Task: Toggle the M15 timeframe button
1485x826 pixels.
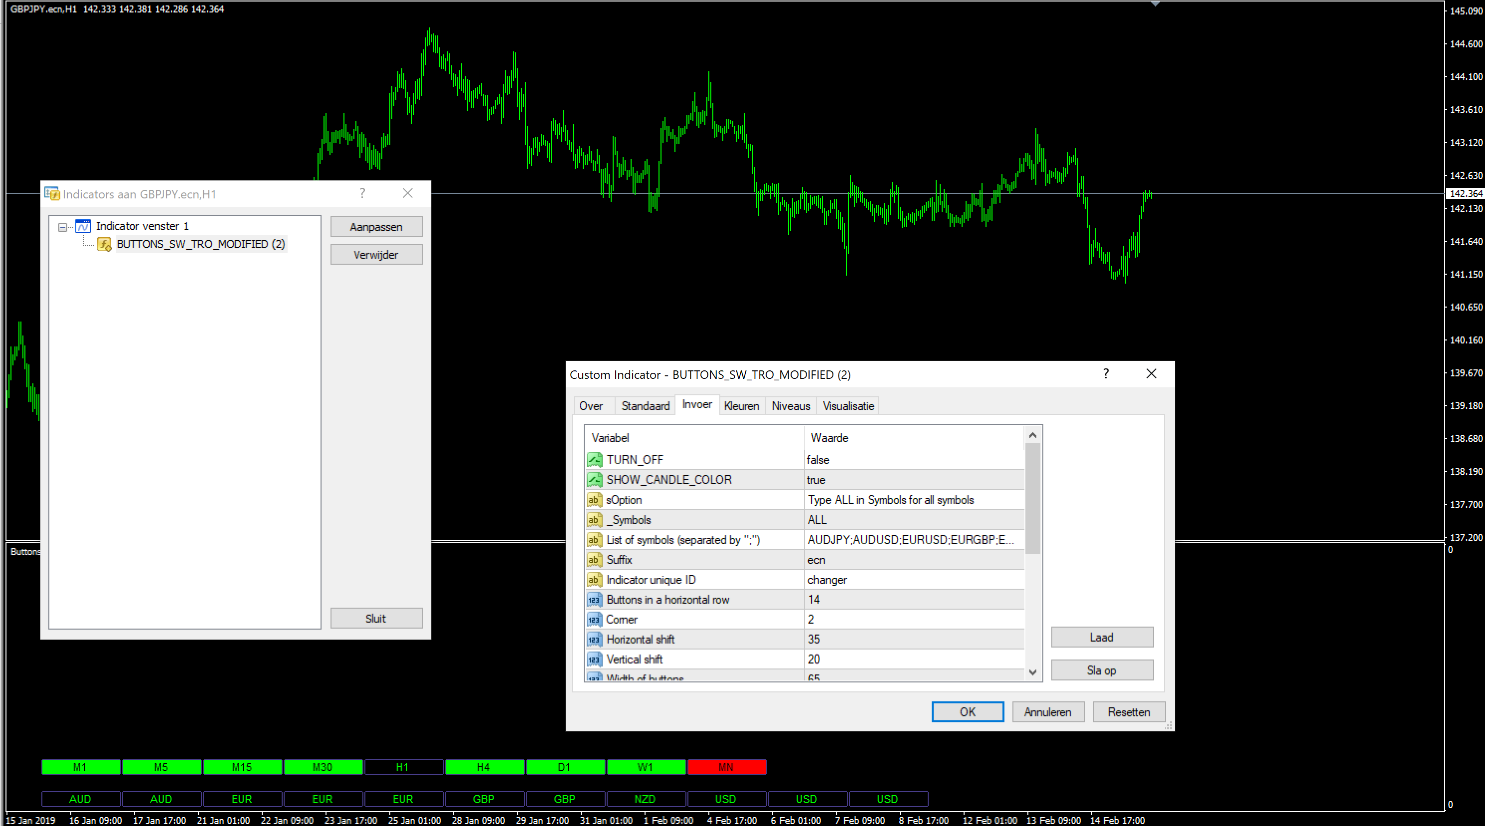Action: click(242, 767)
